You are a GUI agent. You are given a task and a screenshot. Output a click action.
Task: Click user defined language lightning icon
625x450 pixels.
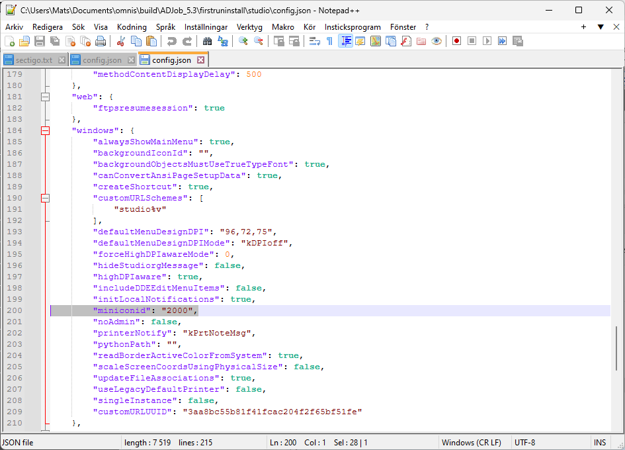point(360,41)
